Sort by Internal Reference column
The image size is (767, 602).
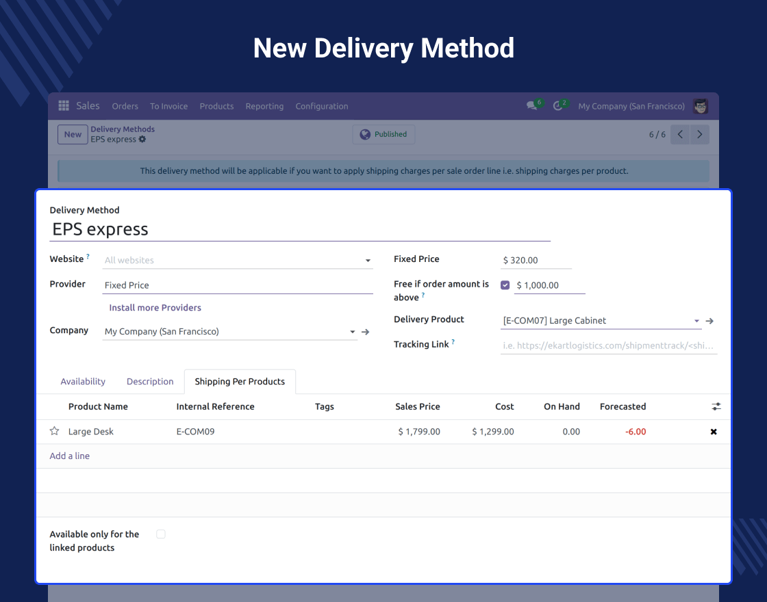215,406
